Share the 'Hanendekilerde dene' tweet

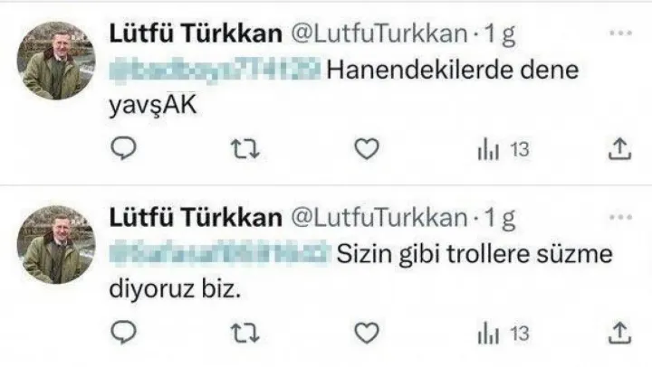pos(620,149)
